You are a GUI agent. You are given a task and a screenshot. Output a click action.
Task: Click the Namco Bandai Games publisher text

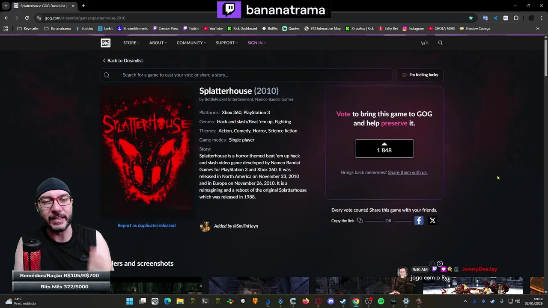(274, 99)
